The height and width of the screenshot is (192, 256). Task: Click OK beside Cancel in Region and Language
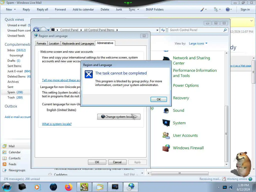point(97,162)
